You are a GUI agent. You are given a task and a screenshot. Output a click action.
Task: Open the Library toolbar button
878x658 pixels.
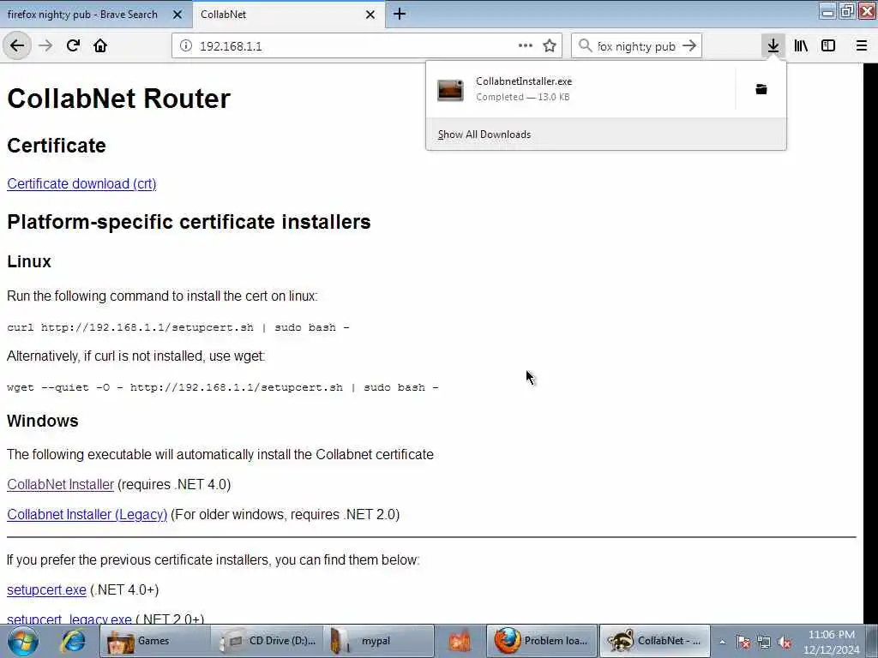(x=801, y=46)
